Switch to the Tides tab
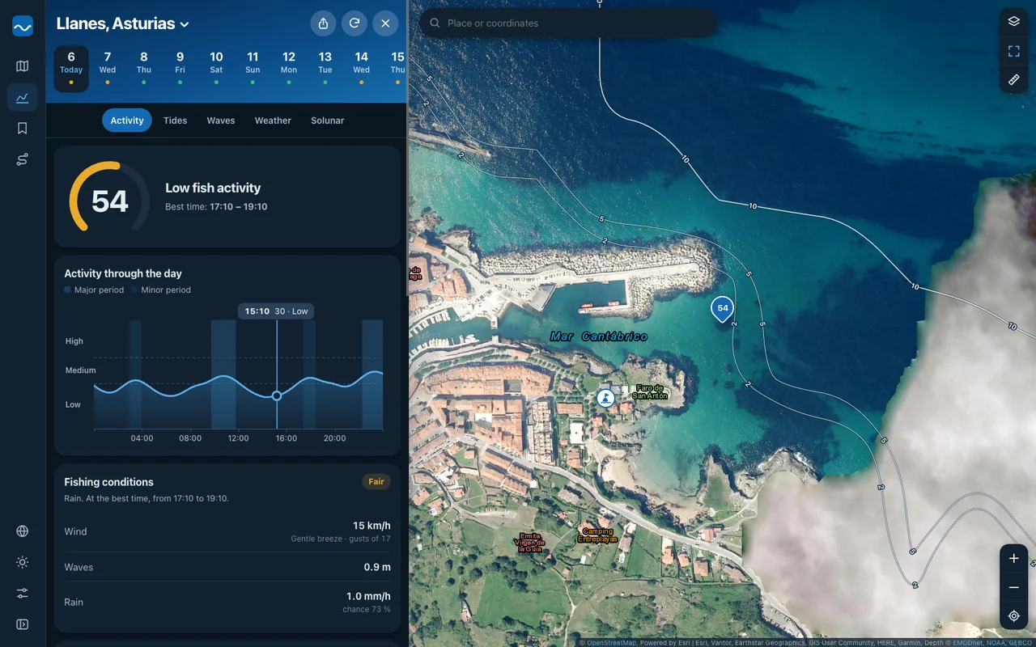1036x647 pixels. 175,121
